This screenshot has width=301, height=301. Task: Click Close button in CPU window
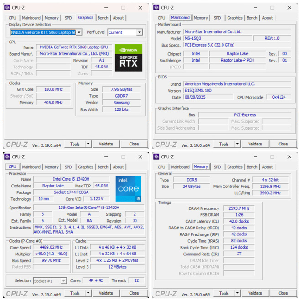[134, 293]
